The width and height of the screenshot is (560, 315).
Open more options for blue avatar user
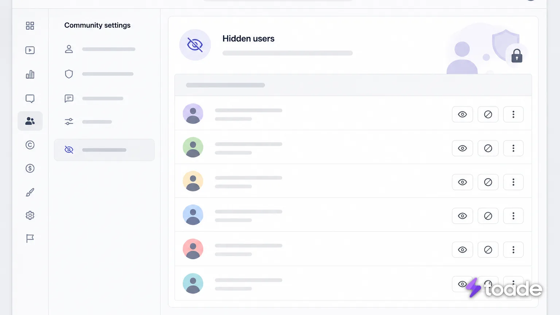pos(513,216)
